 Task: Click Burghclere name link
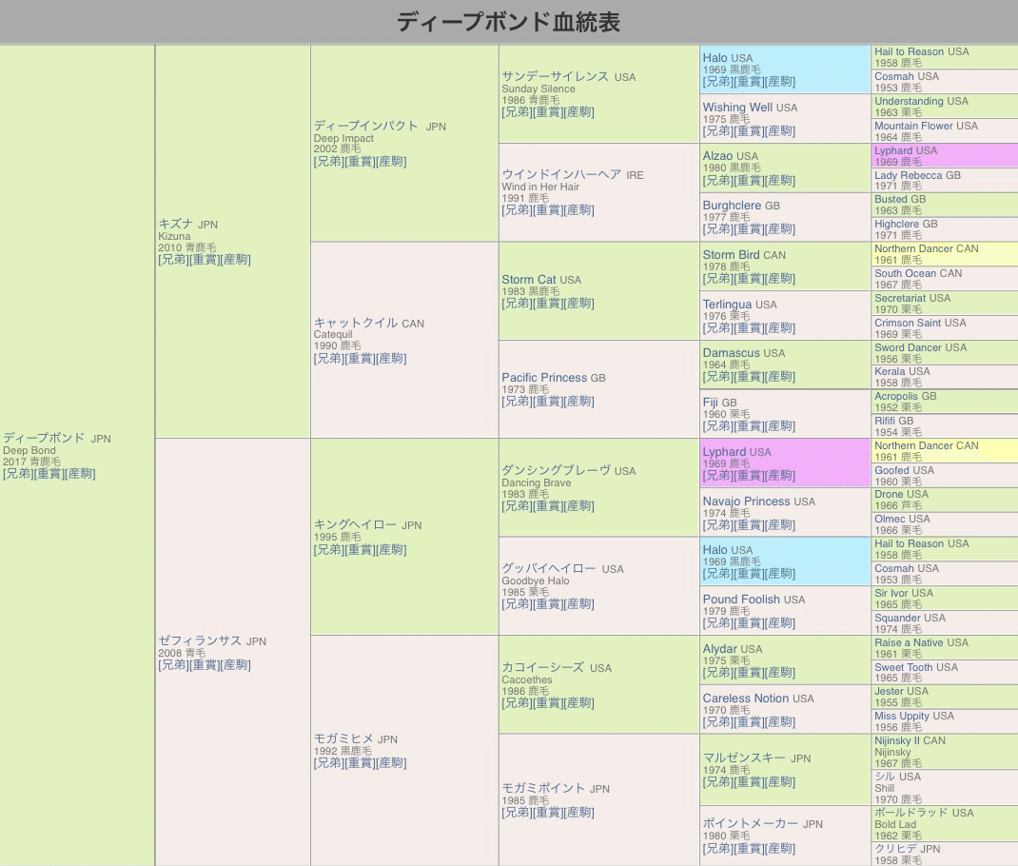click(732, 206)
